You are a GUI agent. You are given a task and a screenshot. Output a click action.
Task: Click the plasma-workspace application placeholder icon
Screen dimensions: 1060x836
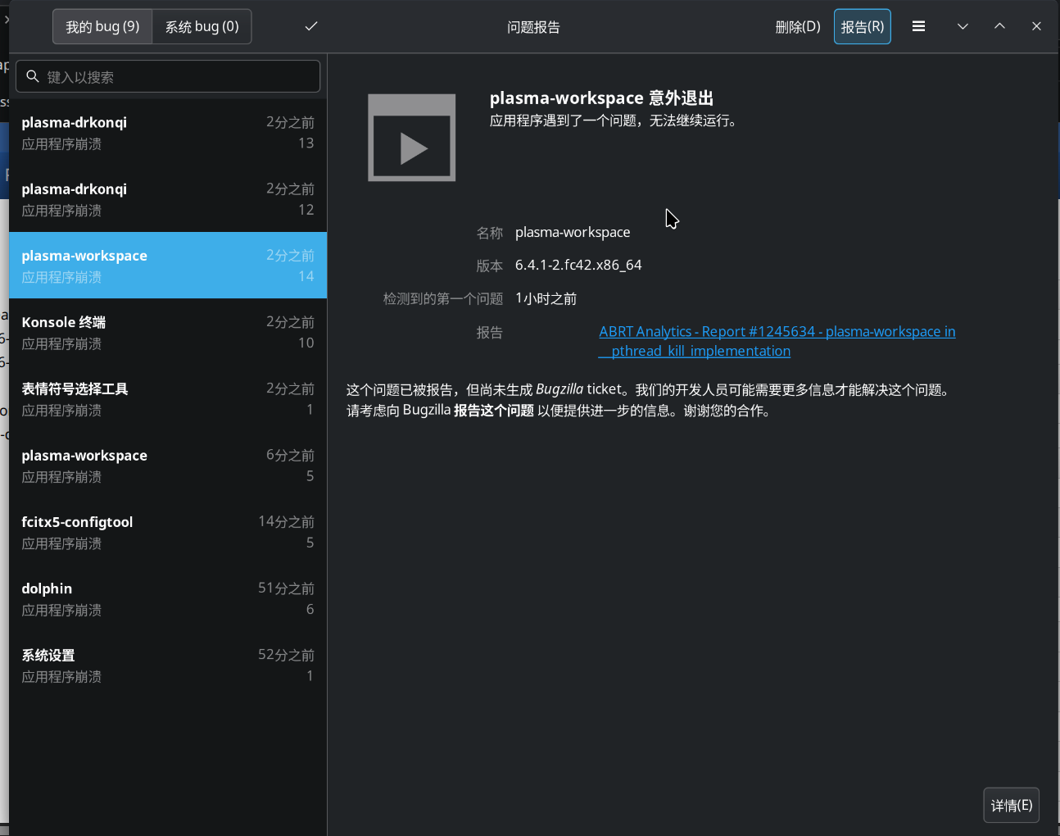point(411,138)
